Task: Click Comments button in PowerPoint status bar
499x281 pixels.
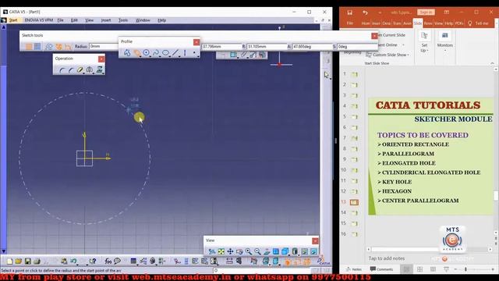Action: [x=381, y=269]
